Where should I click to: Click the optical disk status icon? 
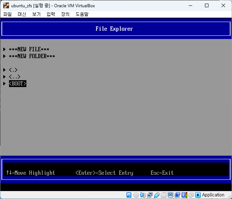point(136,195)
